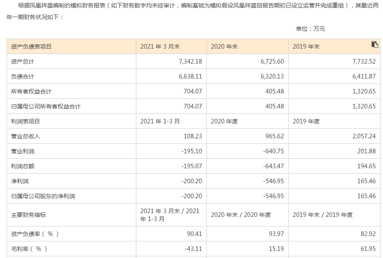Click the value 15.19
This screenshot has width=383, height=258.
276,249
